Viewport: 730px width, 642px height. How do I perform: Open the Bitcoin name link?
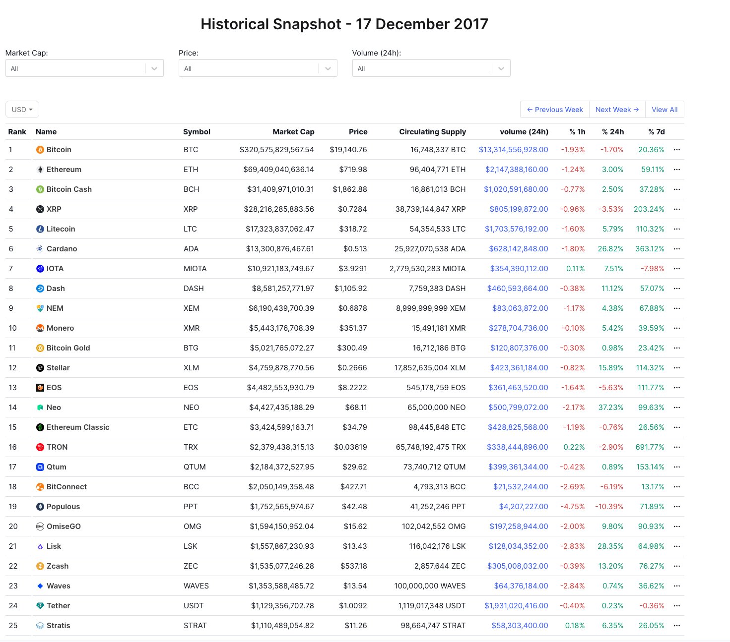[59, 150]
